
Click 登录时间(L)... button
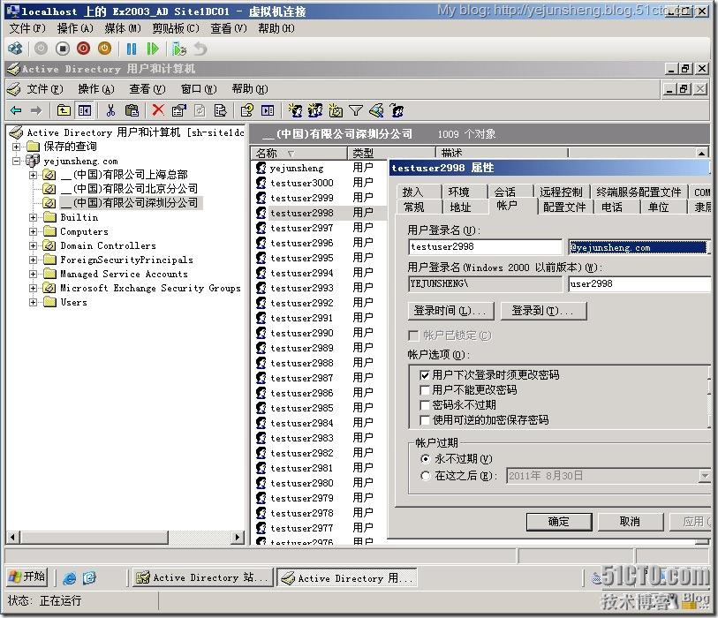click(x=450, y=311)
